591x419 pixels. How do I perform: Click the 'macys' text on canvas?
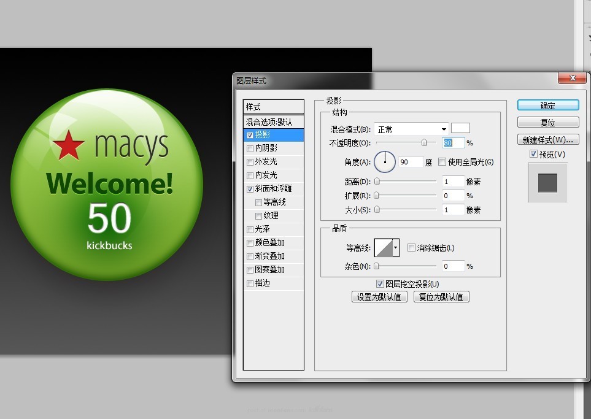tap(131, 148)
